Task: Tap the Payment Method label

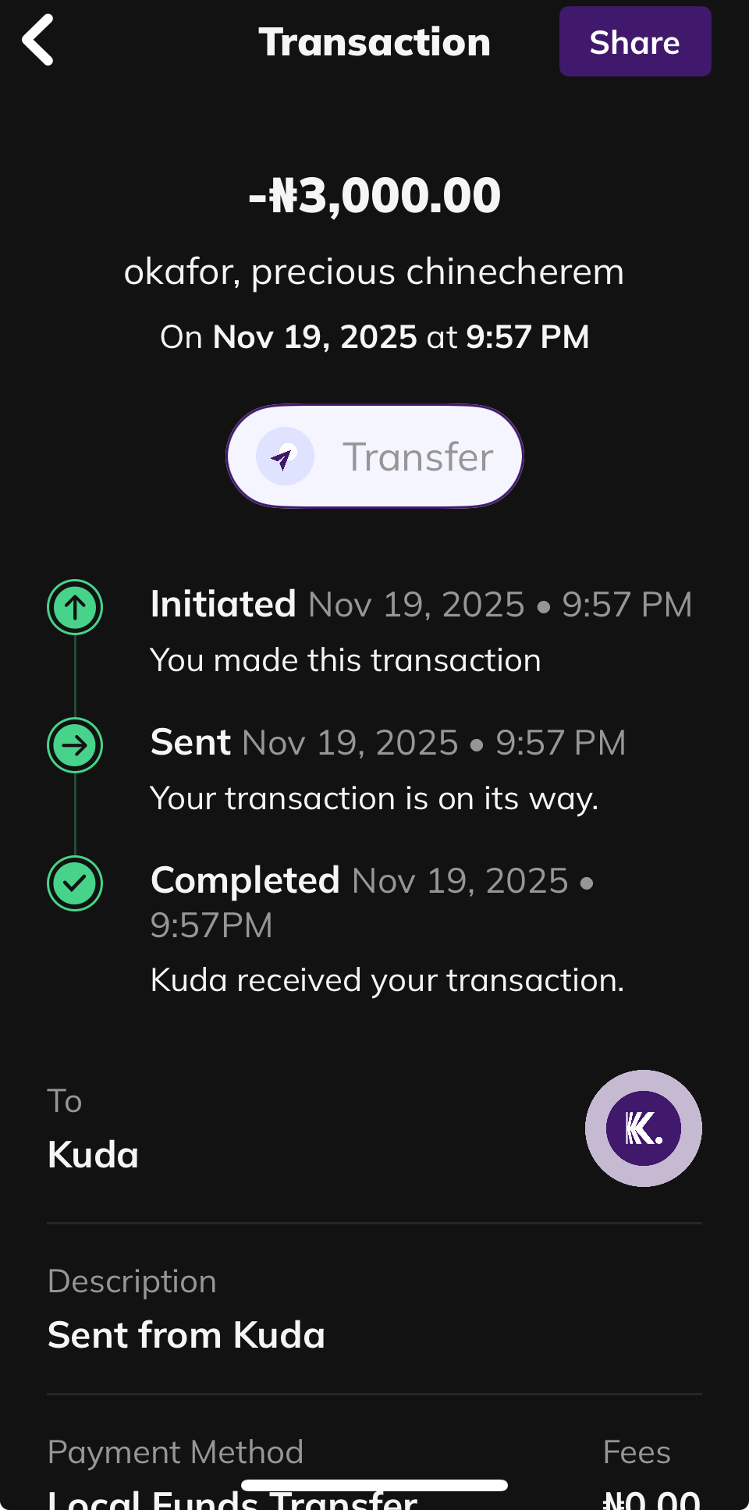Action: pos(176,1452)
